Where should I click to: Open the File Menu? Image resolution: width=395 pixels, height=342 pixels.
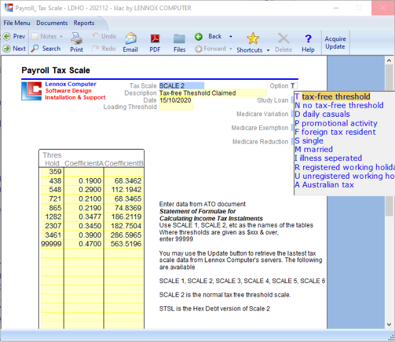pos(17,23)
